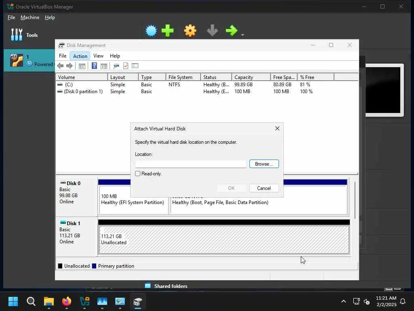The width and height of the screenshot is (414, 311).
Task: Click the NTFS file system cell
Action: 174,85
